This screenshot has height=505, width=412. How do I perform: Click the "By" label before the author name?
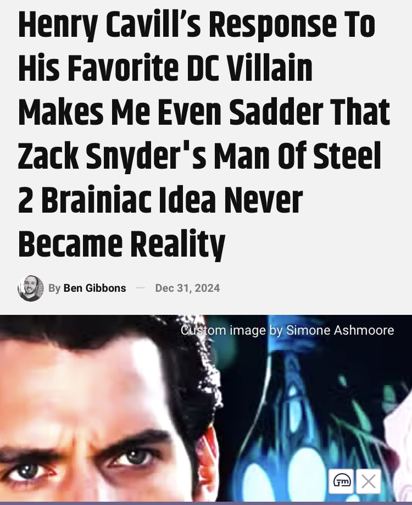click(x=54, y=288)
